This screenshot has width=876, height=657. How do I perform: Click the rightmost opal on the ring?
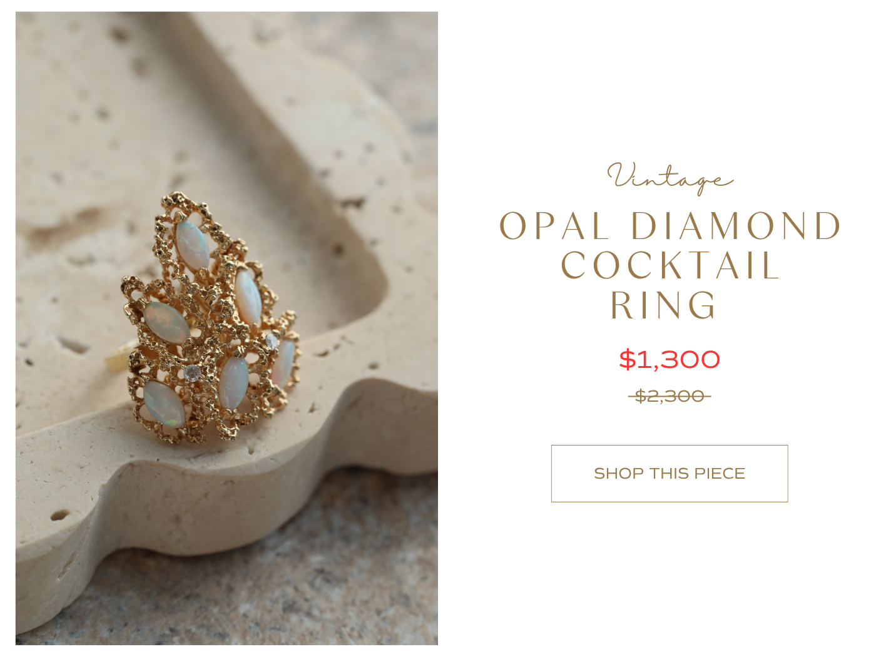click(x=283, y=364)
